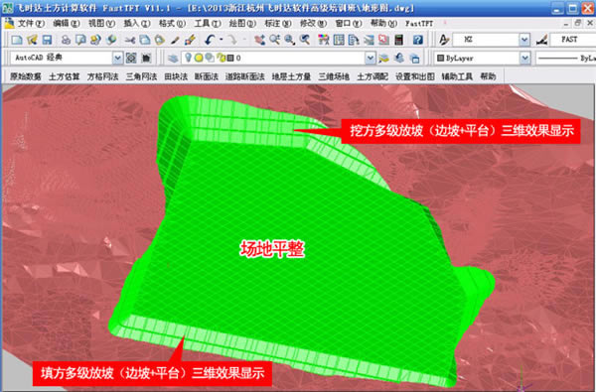Click the Undo arrow icon

pos(210,40)
